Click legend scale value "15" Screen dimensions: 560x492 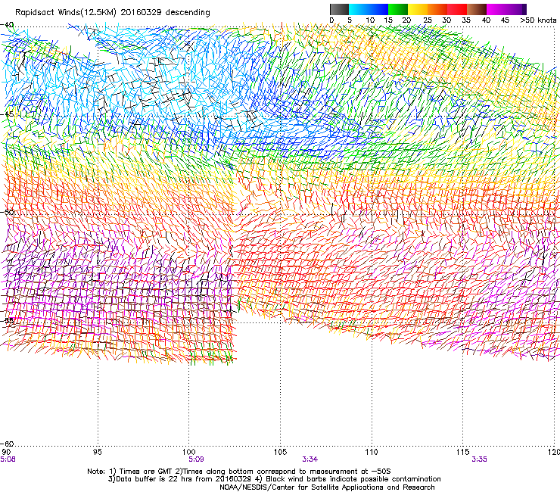388,20
